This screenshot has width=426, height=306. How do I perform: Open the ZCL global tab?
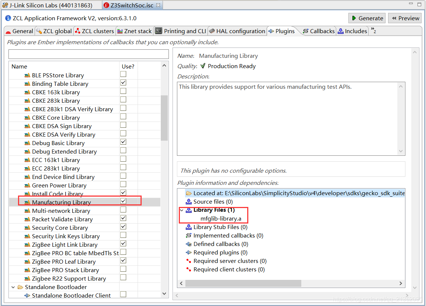tap(54, 31)
